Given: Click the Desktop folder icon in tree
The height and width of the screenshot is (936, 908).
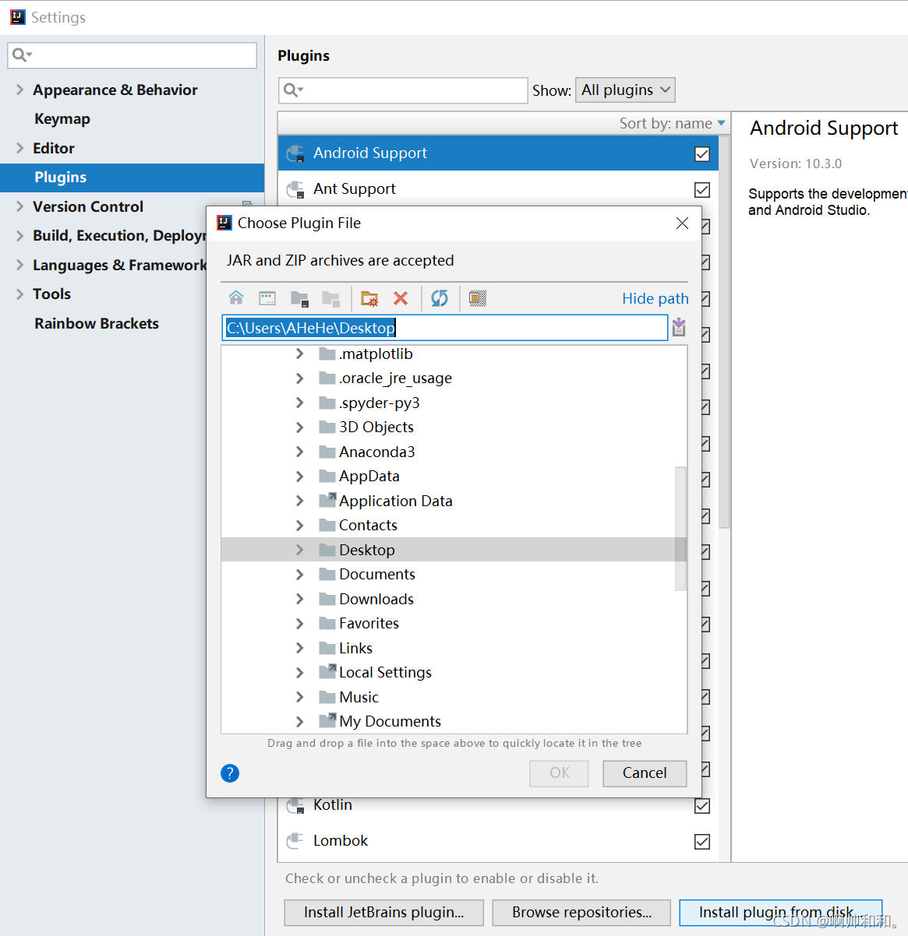Looking at the screenshot, I should coord(327,550).
